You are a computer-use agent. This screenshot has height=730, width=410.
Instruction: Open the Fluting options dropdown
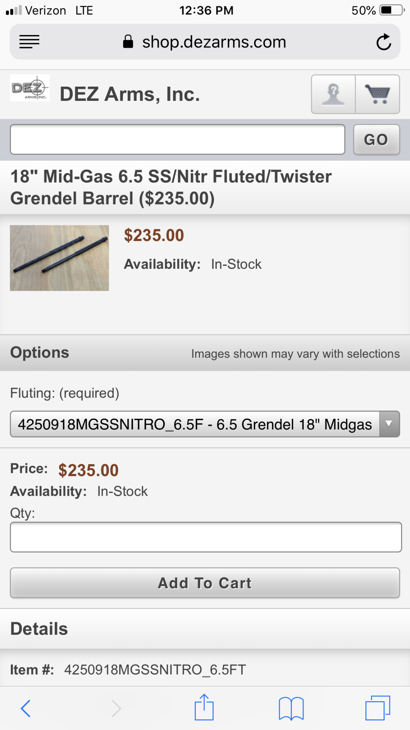(195, 424)
